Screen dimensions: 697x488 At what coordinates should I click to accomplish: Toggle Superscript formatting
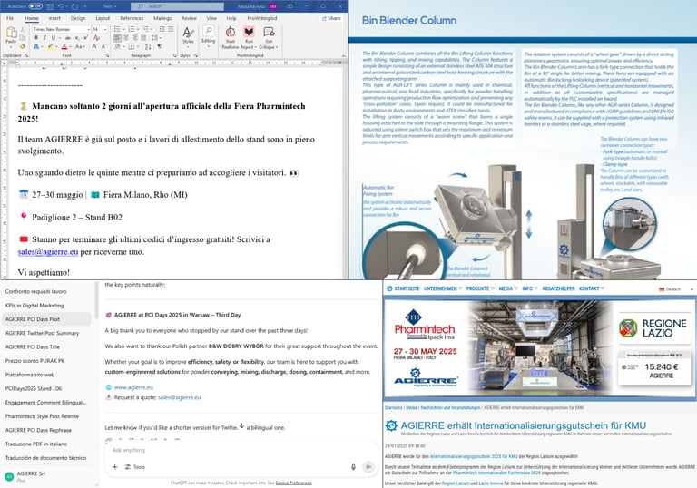coord(85,38)
